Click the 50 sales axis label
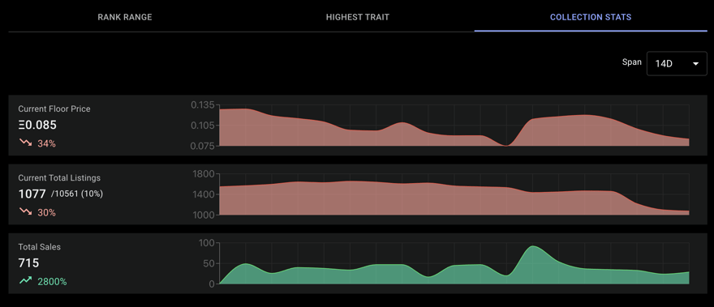Viewport: 714px width, 307px height. tap(209, 263)
